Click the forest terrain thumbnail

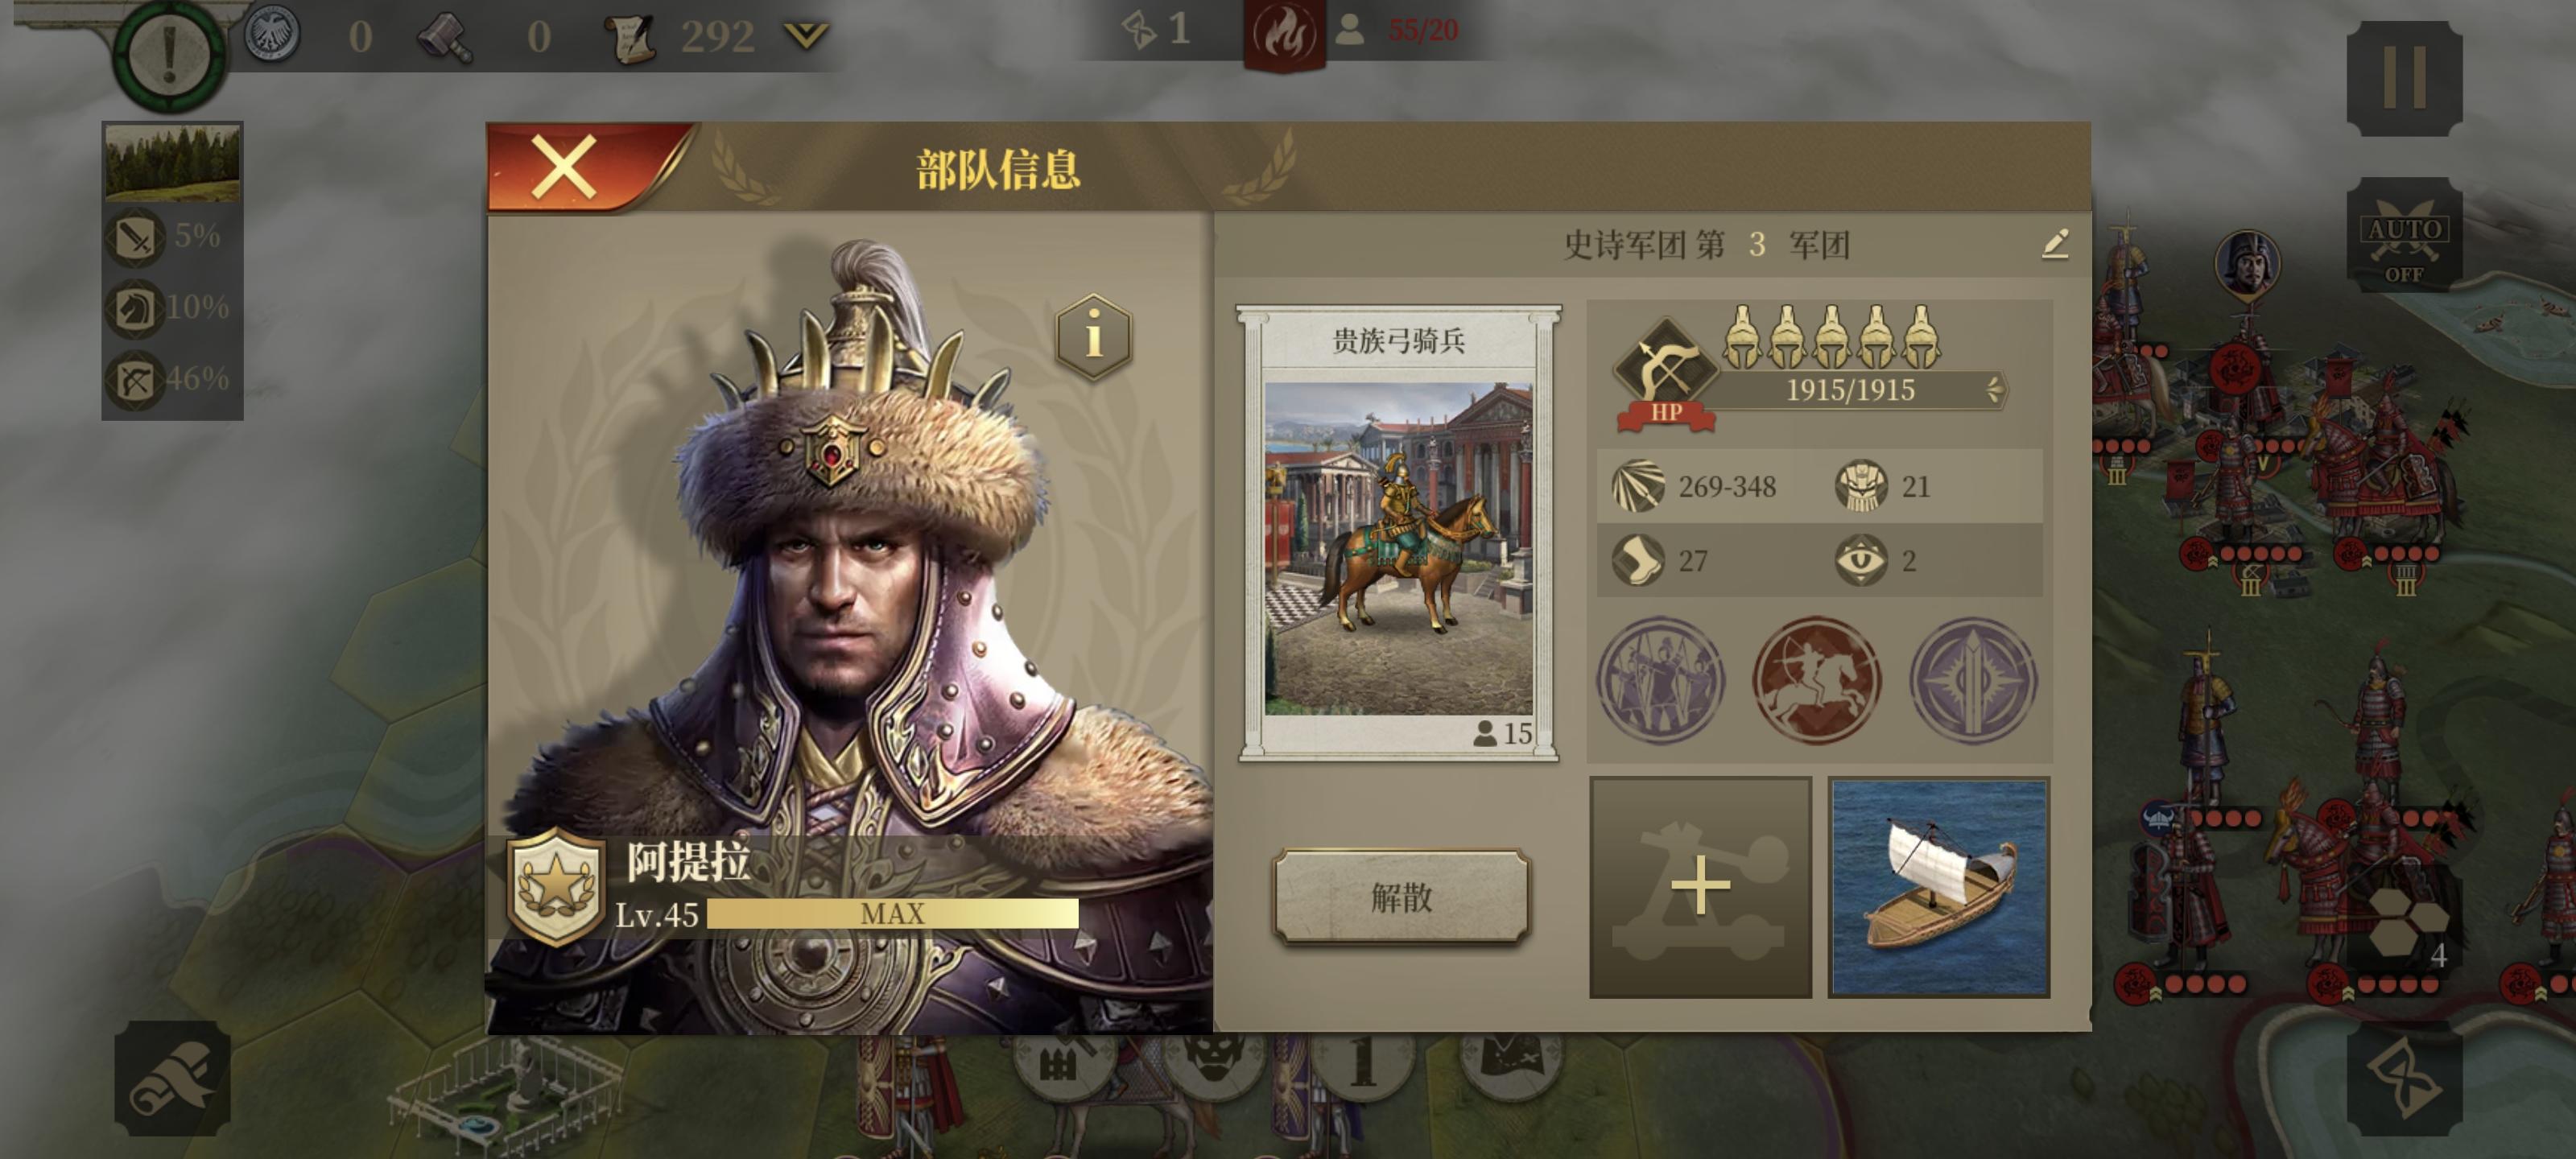[172, 163]
